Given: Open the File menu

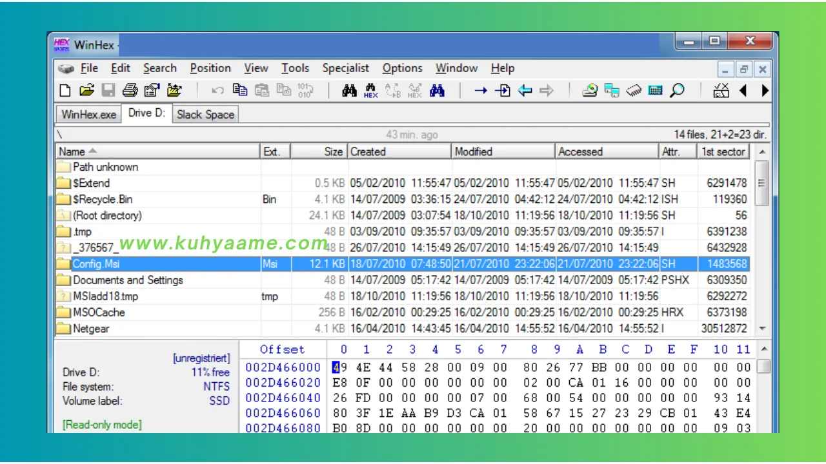Looking at the screenshot, I should [x=89, y=68].
